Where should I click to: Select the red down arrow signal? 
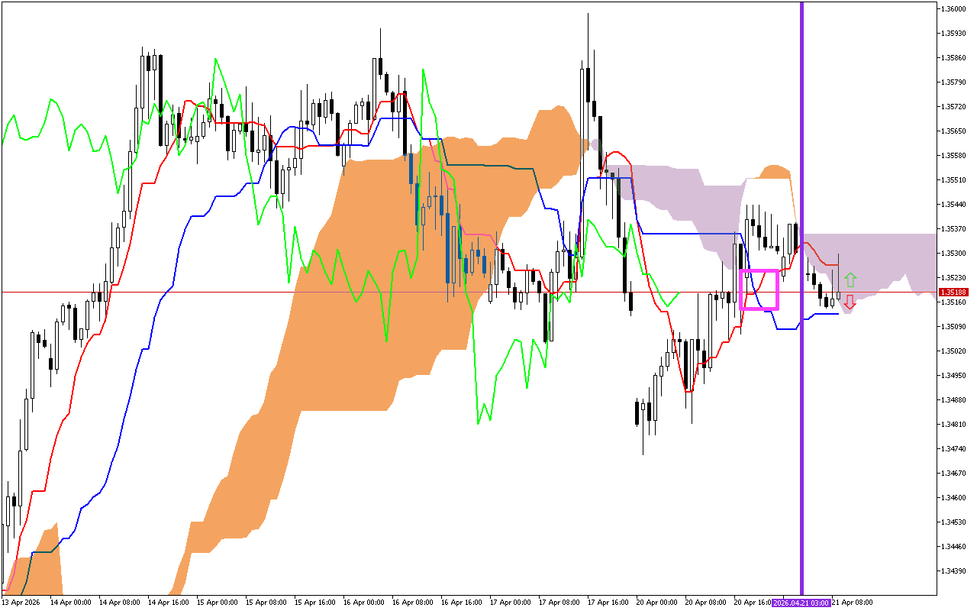pos(851,303)
